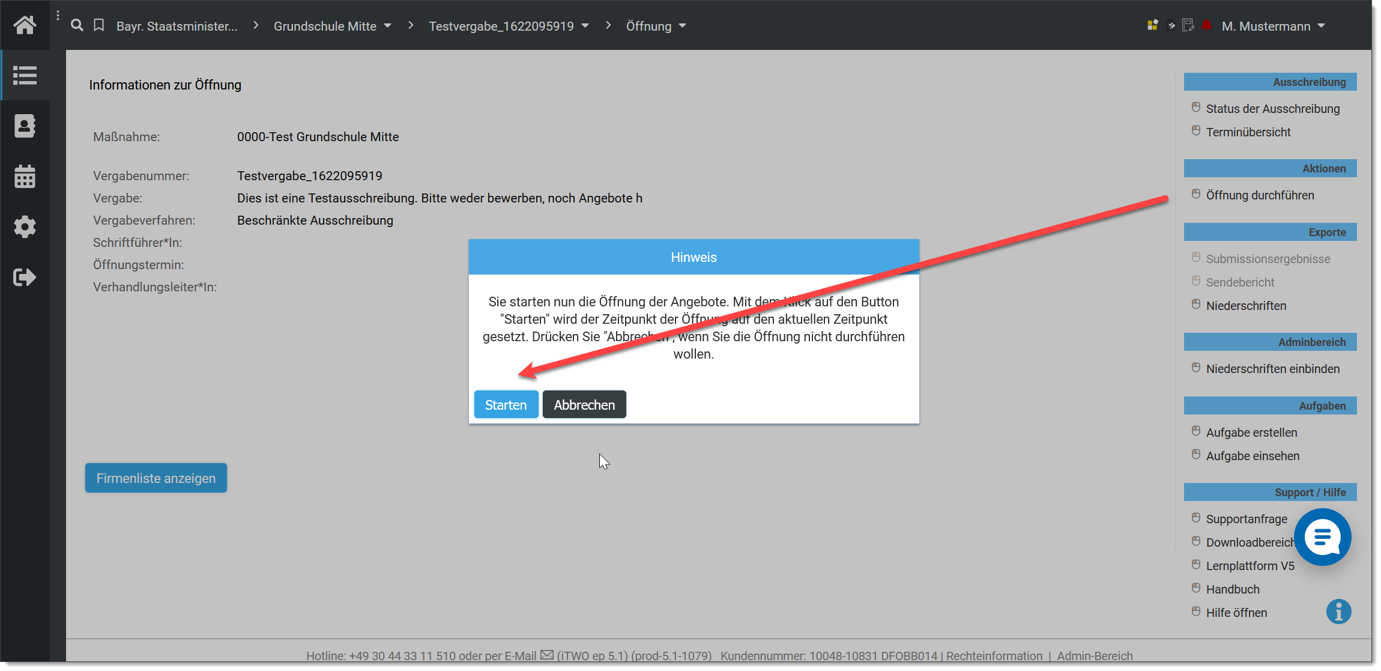Open Supportanfrage link

(x=1247, y=519)
